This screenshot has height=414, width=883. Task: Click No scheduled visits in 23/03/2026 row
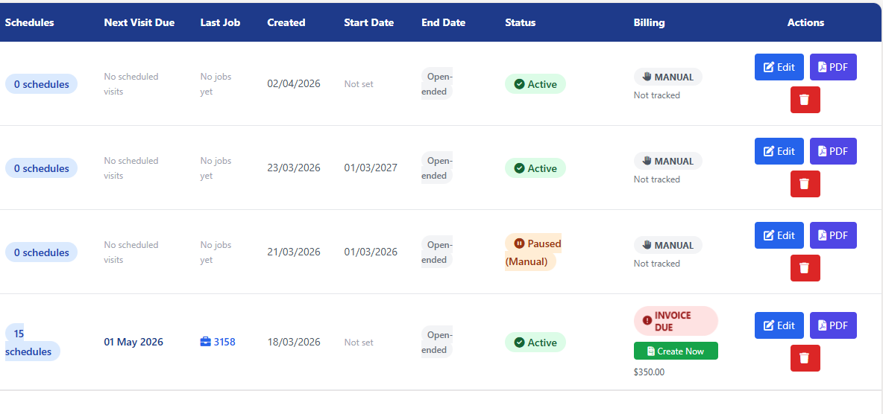[x=131, y=168]
